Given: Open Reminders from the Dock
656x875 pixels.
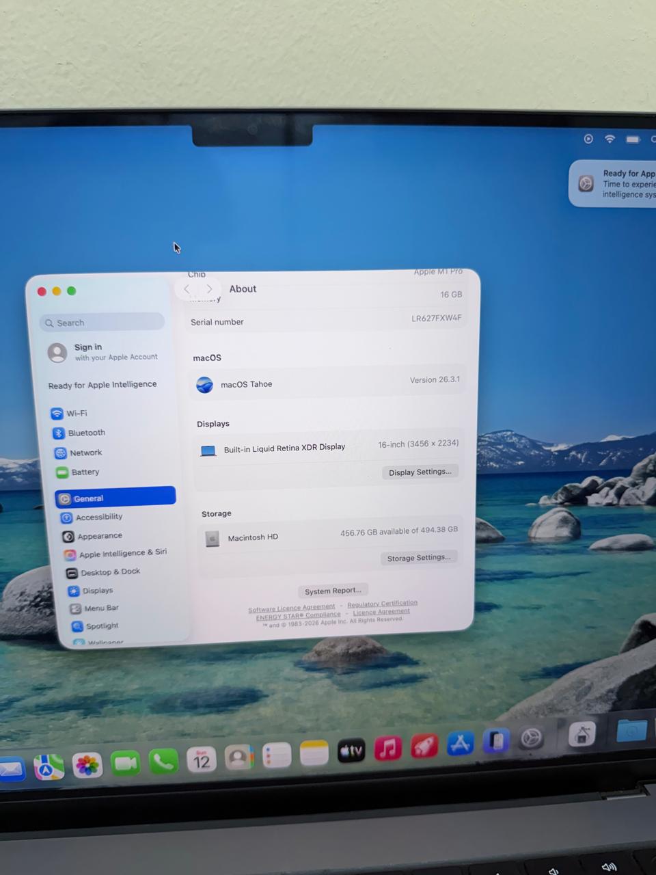Looking at the screenshot, I should coord(277,755).
